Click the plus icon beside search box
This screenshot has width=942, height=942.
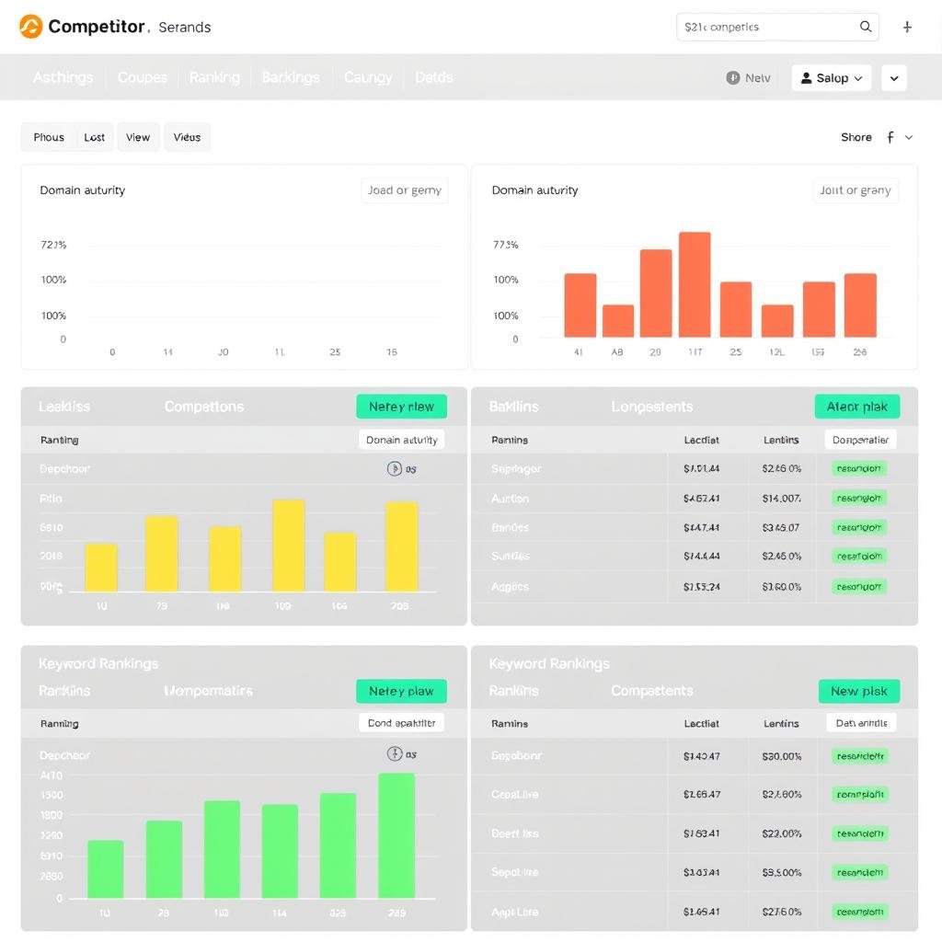point(907,27)
